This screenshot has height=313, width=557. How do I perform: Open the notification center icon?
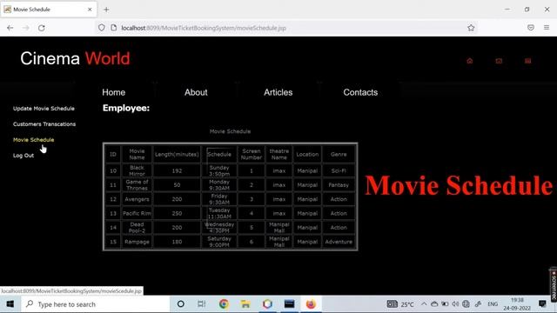[x=542, y=303]
